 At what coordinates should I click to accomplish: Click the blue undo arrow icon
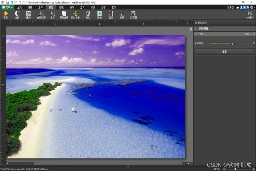(x=12, y=2)
